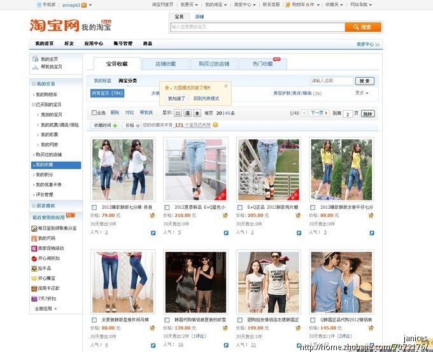Open the 开心赚宝 app

click(43, 278)
